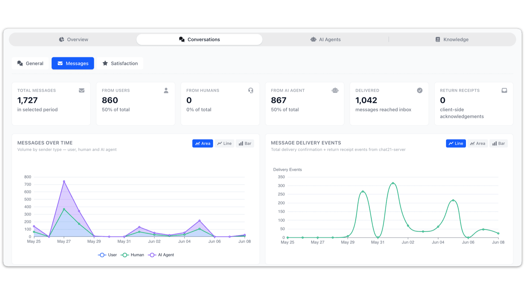Click the envelope icon on Total Messages card
The image size is (525, 295).
coord(81,90)
